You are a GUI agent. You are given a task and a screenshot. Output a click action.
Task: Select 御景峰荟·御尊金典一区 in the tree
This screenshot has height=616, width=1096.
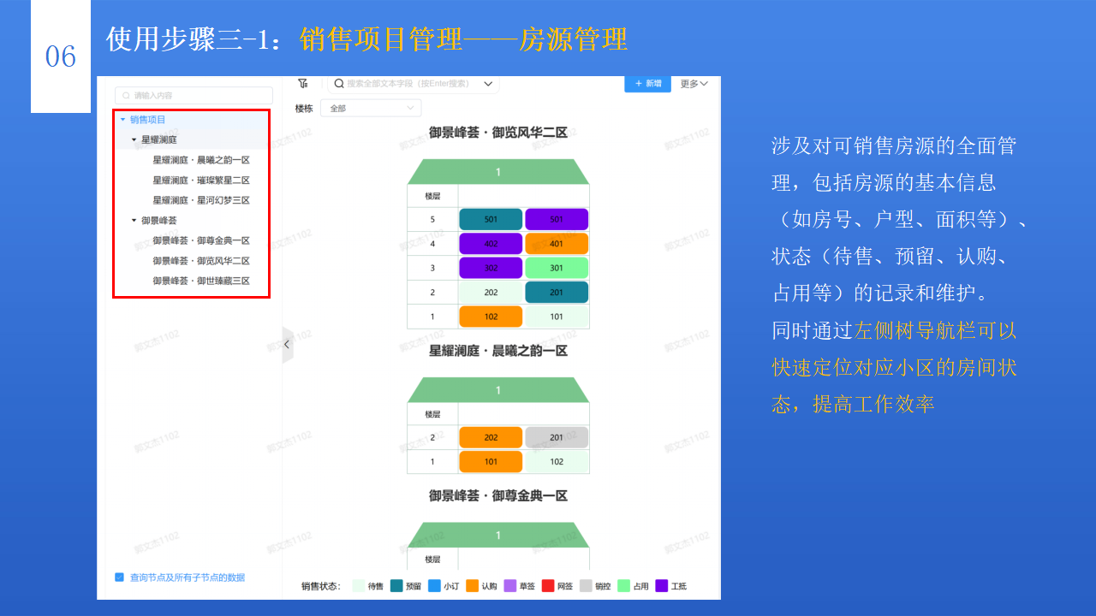200,240
